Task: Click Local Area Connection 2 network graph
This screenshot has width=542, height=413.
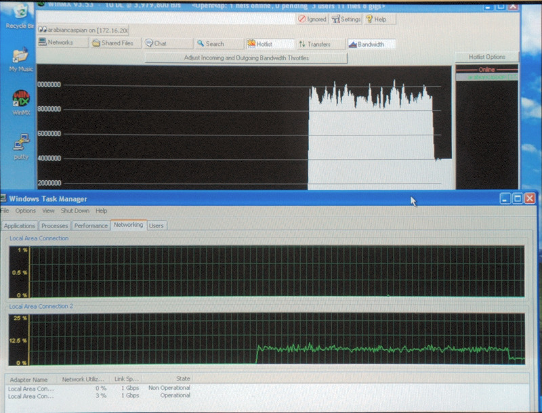Action: pyautogui.click(x=266, y=339)
